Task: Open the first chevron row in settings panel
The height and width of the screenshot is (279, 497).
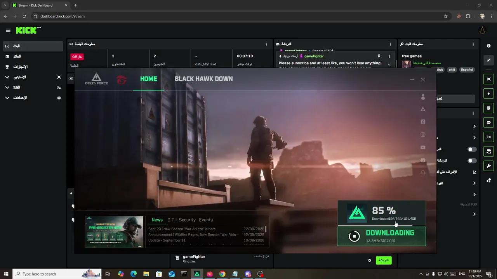Action: coord(474,126)
